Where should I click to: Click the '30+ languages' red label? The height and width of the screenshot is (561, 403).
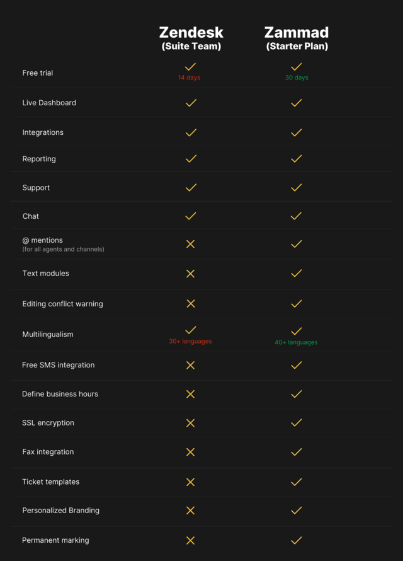(x=190, y=341)
